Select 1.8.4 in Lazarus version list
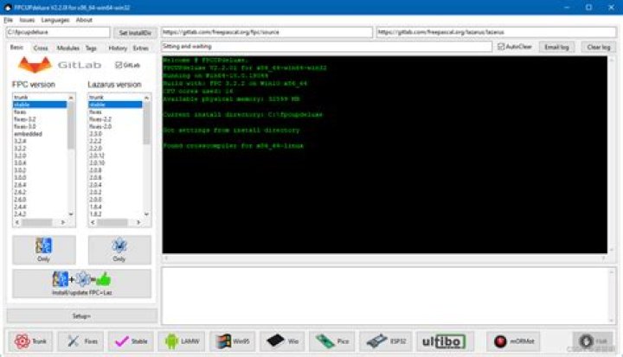This screenshot has height=357, width=623. tap(115, 207)
